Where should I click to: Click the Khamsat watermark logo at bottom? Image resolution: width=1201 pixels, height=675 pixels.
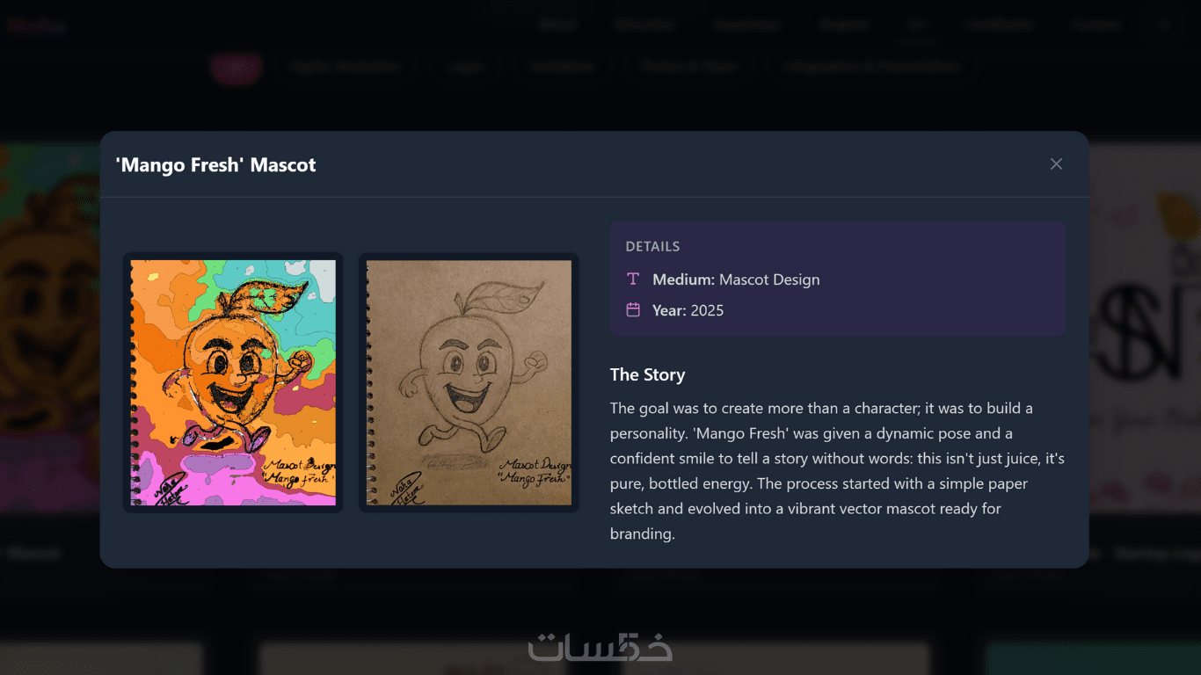(x=600, y=646)
